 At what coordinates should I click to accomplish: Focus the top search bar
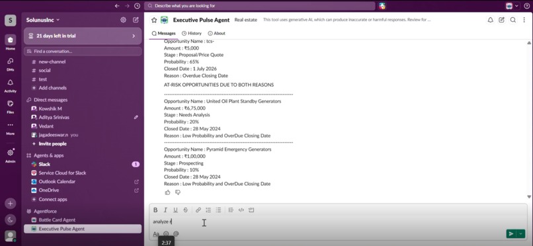[260, 6]
